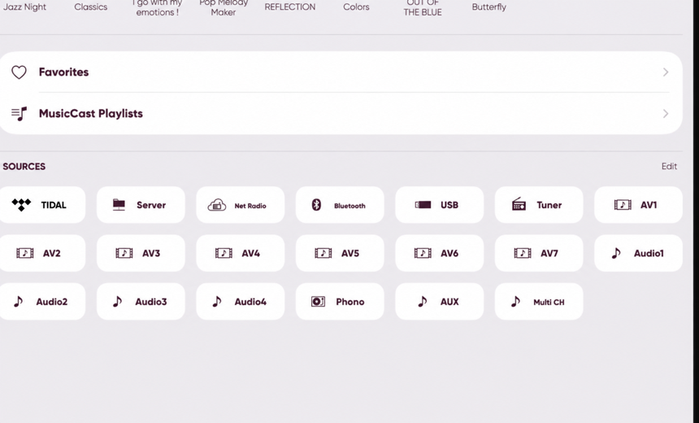Screen dimensions: 699x423
Task: Open the Favorites menu row
Action: [x=341, y=72]
